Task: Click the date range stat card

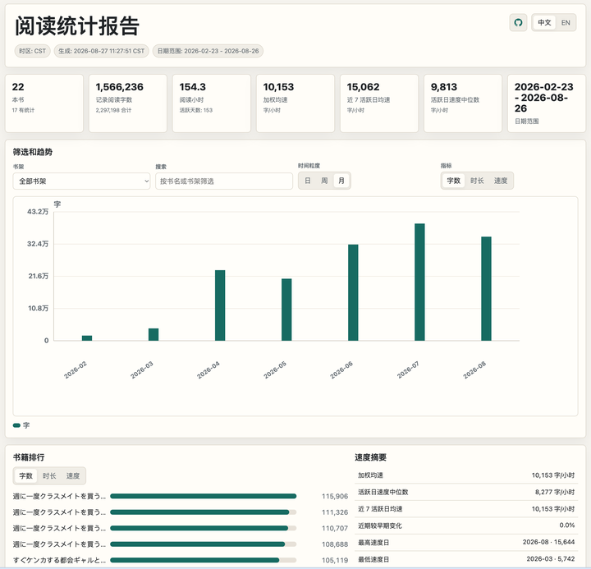Action: tap(547, 103)
